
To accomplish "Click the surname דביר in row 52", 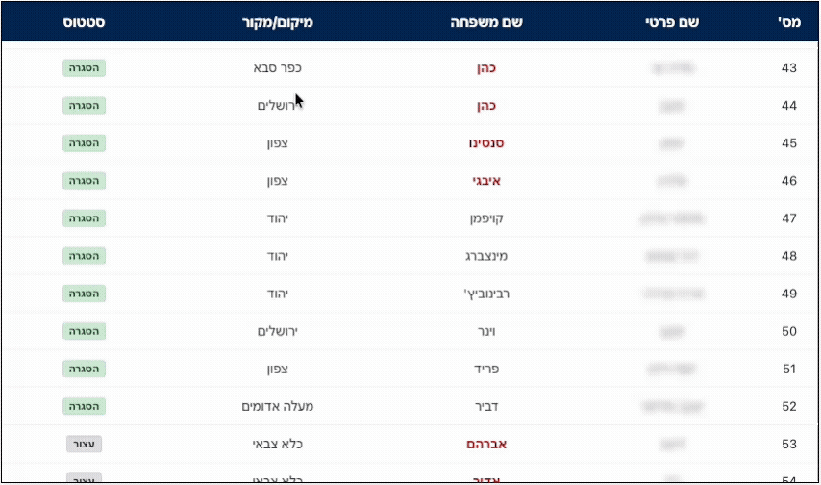I will point(492,407).
